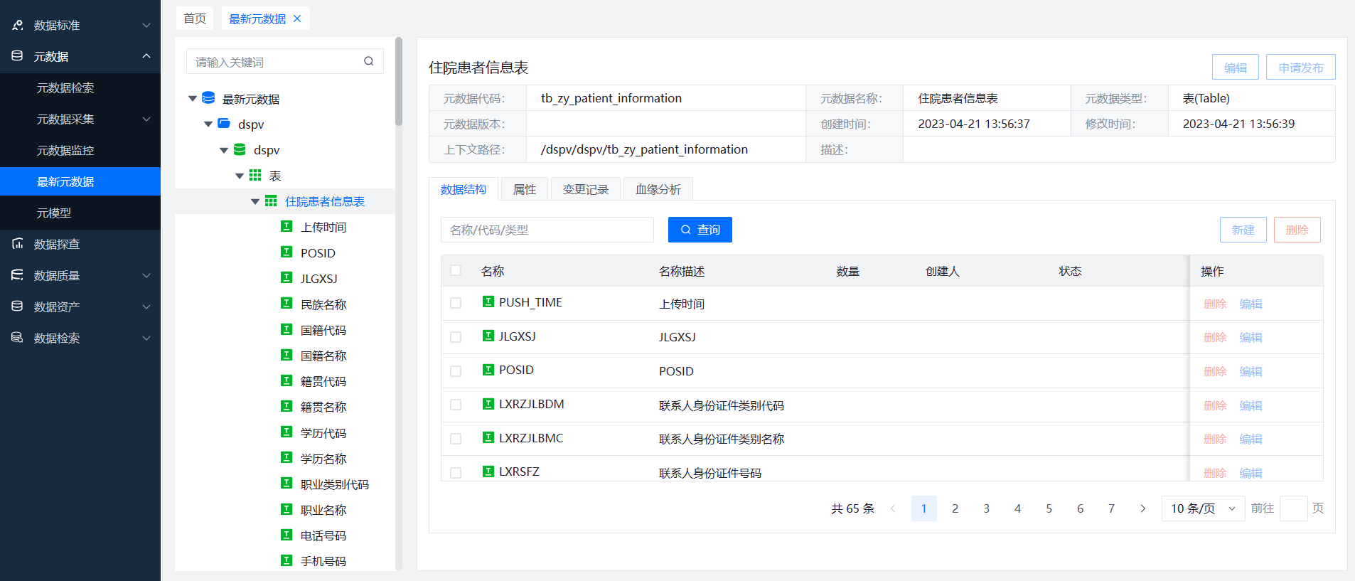Screen dimensions: 1355x581
Task: Check the LXRZJLBDM row checkbox
Action: pyautogui.click(x=456, y=405)
